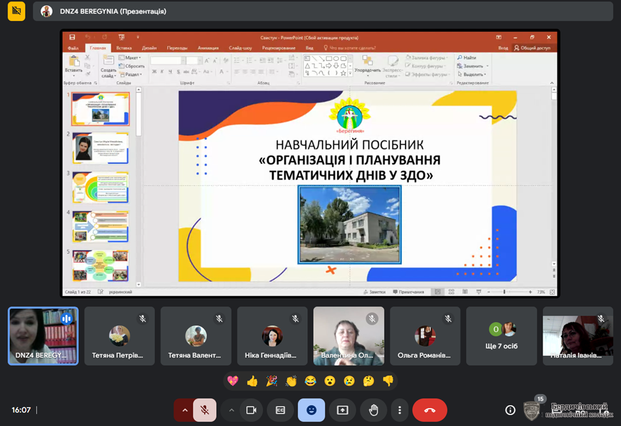Send the clapping hands reaction
The image size is (621, 426).
click(291, 381)
